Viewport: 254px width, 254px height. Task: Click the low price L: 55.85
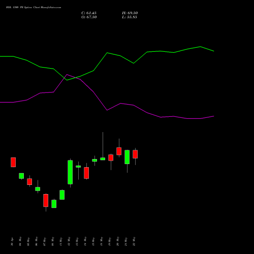coord(130,17)
